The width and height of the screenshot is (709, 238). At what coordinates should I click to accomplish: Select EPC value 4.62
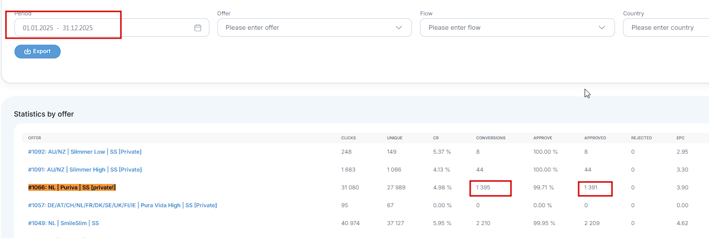click(683, 223)
